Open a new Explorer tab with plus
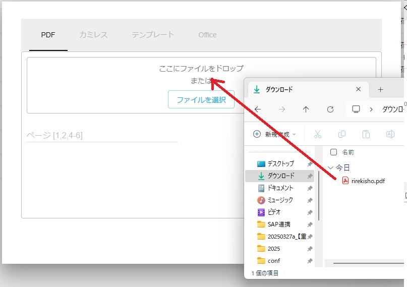Viewport: 407px width, 287px height. pos(380,89)
